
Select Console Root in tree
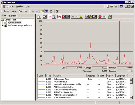coord(10,20)
